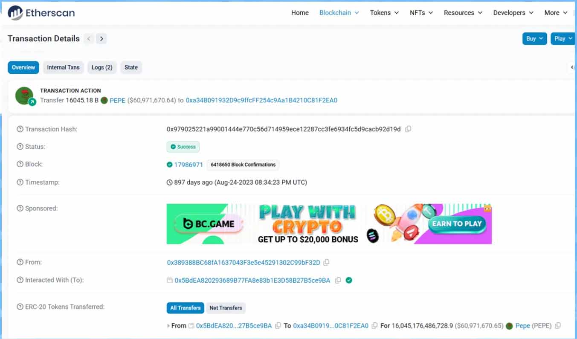This screenshot has height=339, width=577.
Task: Click the amount 16,045,176,486,728.9
Action: (x=422, y=326)
